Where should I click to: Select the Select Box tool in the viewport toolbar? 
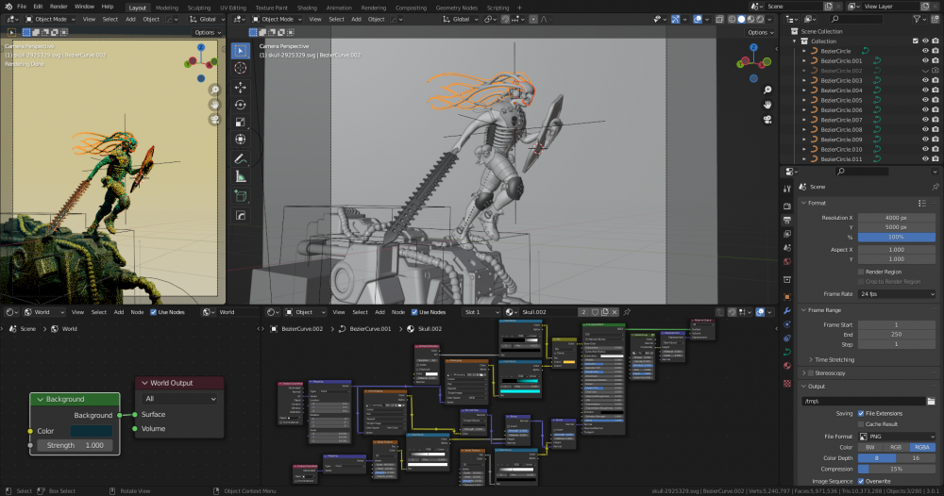click(x=240, y=51)
